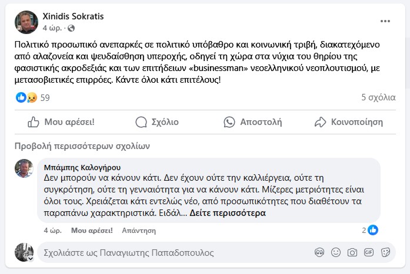Like the post with Μου αρέσει! button
The width and height of the screenshot is (410, 274).
61,122
